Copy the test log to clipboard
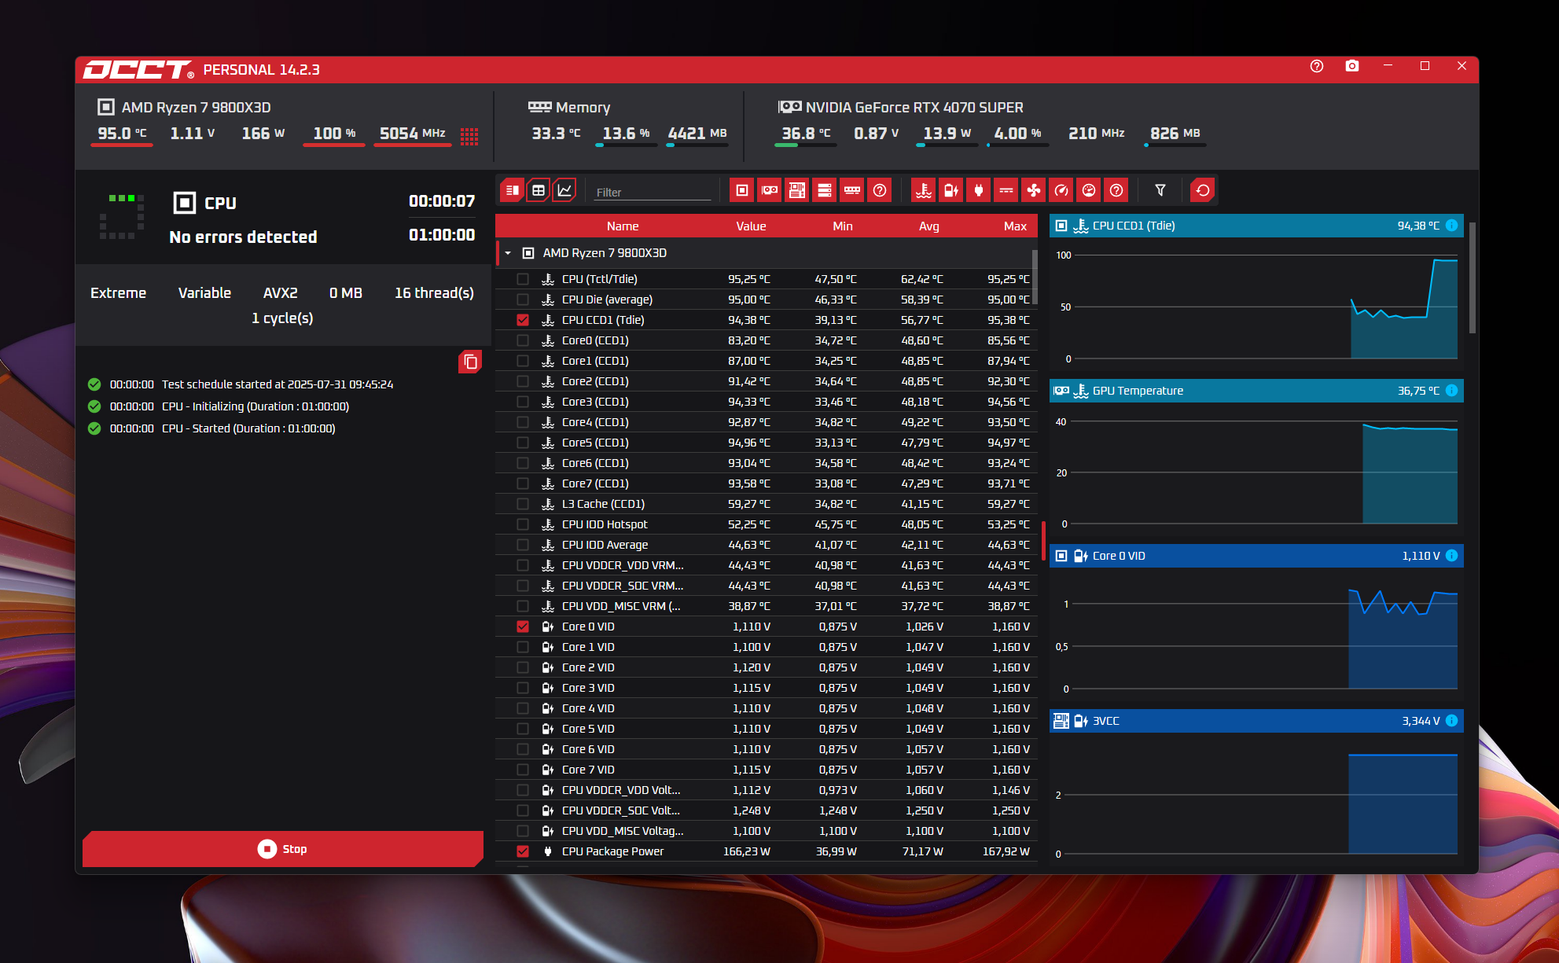This screenshot has height=963, width=1559. [470, 362]
